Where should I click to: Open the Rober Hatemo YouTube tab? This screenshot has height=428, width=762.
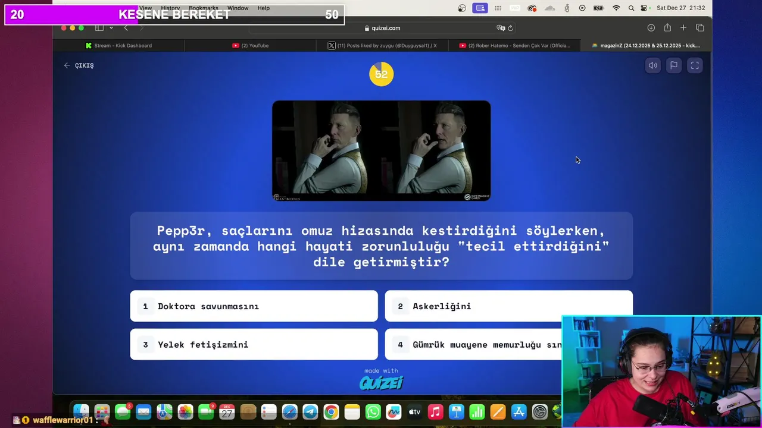click(514, 45)
